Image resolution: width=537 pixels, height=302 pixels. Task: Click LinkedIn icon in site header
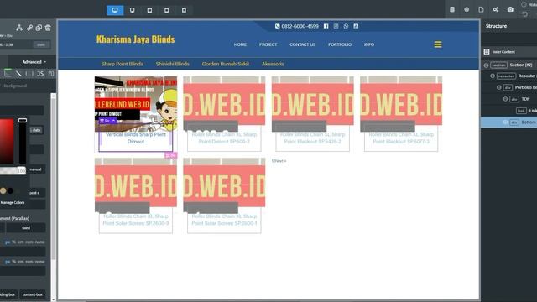[x=356, y=26]
